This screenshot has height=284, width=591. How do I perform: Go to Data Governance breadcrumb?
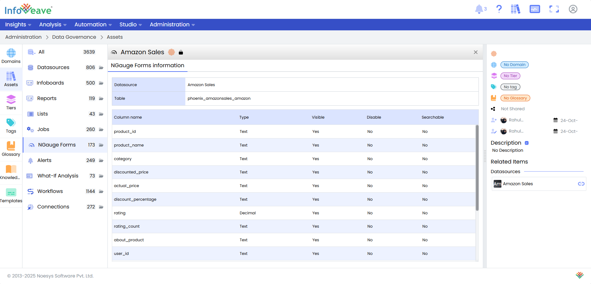click(74, 37)
